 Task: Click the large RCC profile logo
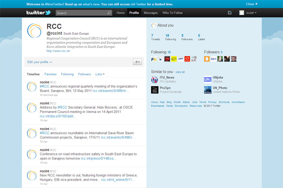pyautogui.click(x=34, y=30)
